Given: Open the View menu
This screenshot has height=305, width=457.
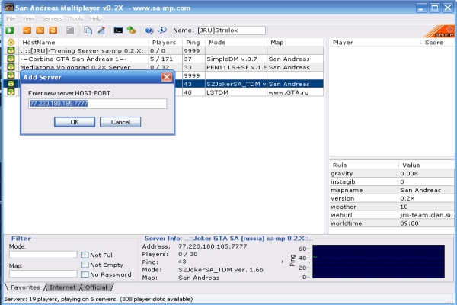Looking at the screenshot, I should (28, 18).
